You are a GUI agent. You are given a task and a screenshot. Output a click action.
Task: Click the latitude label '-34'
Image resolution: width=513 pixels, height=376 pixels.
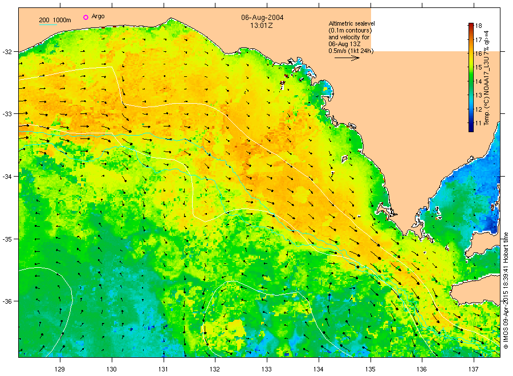click(6, 177)
